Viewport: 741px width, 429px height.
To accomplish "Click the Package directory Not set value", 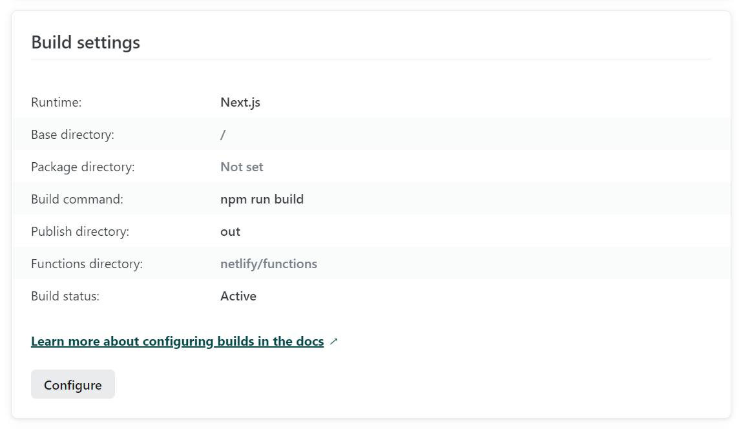I will pos(240,167).
